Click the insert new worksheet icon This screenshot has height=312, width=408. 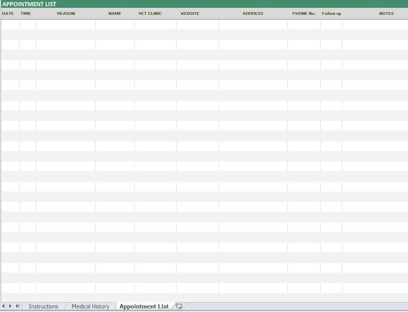tap(179, 306)
